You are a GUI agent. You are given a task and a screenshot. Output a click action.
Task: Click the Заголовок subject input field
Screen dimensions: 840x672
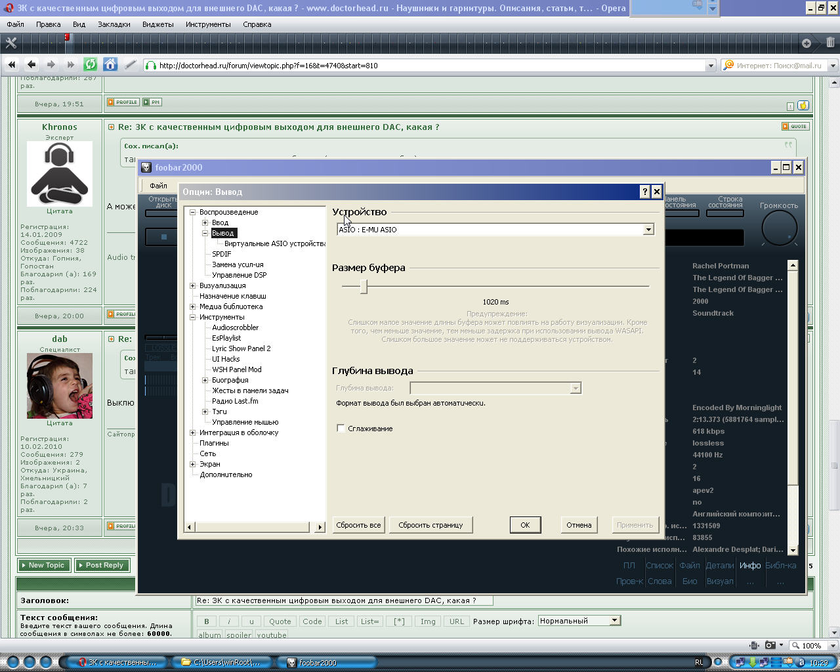coord(343,600)
